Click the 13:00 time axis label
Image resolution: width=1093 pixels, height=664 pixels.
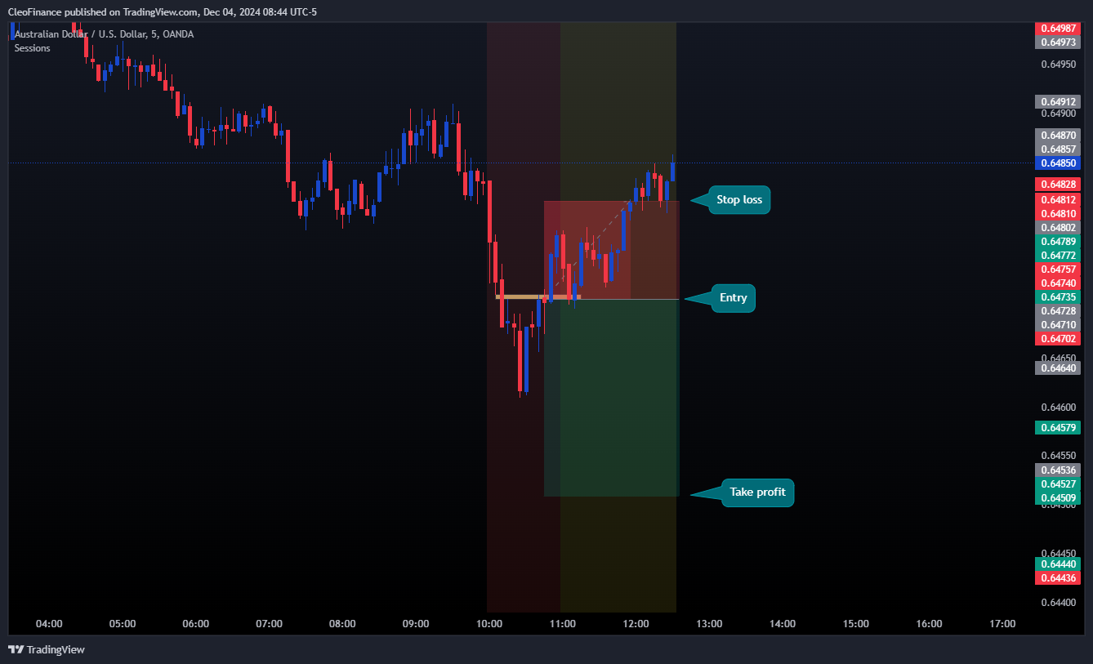pos(709,624)
